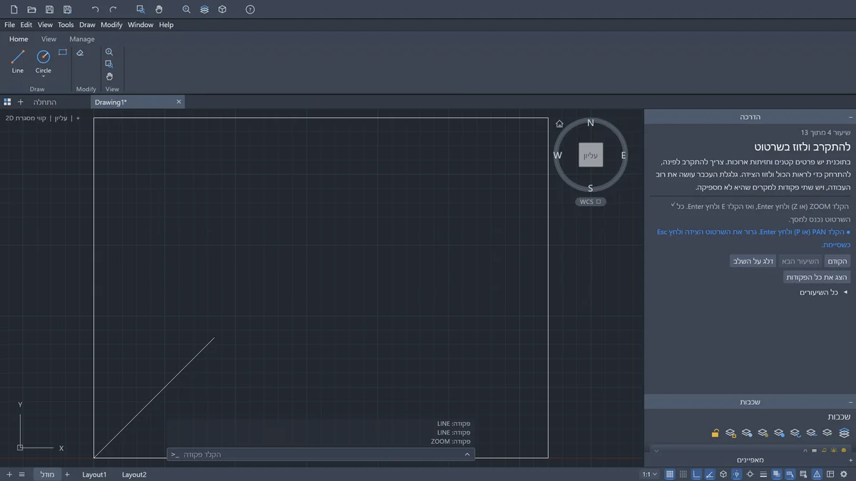Expand the command line history chevron
The width and height of the screenshot is (856, 481).
click(x=467, y=455)
